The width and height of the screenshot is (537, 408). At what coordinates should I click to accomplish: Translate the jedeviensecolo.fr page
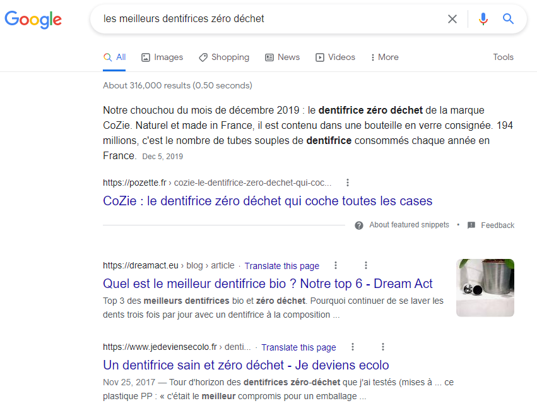tap(298, 347)
